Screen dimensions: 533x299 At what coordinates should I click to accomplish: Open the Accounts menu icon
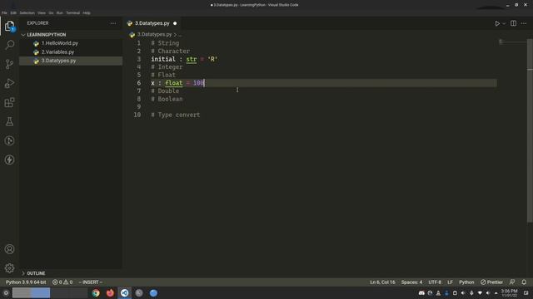point(9,249)
